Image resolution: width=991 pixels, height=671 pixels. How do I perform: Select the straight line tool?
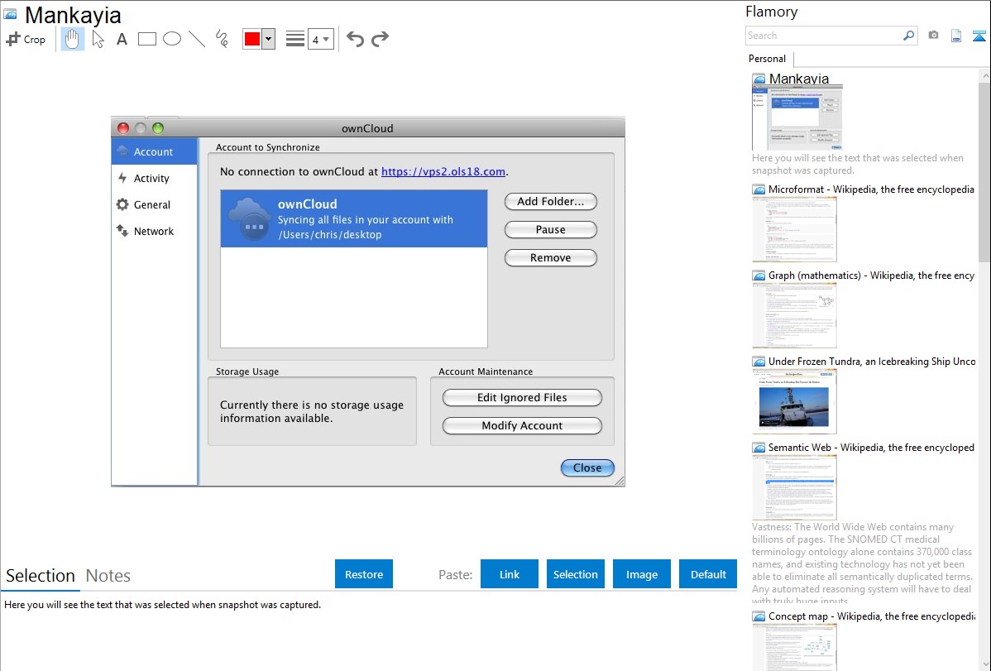pyautogui.click(x=197, y=39)
